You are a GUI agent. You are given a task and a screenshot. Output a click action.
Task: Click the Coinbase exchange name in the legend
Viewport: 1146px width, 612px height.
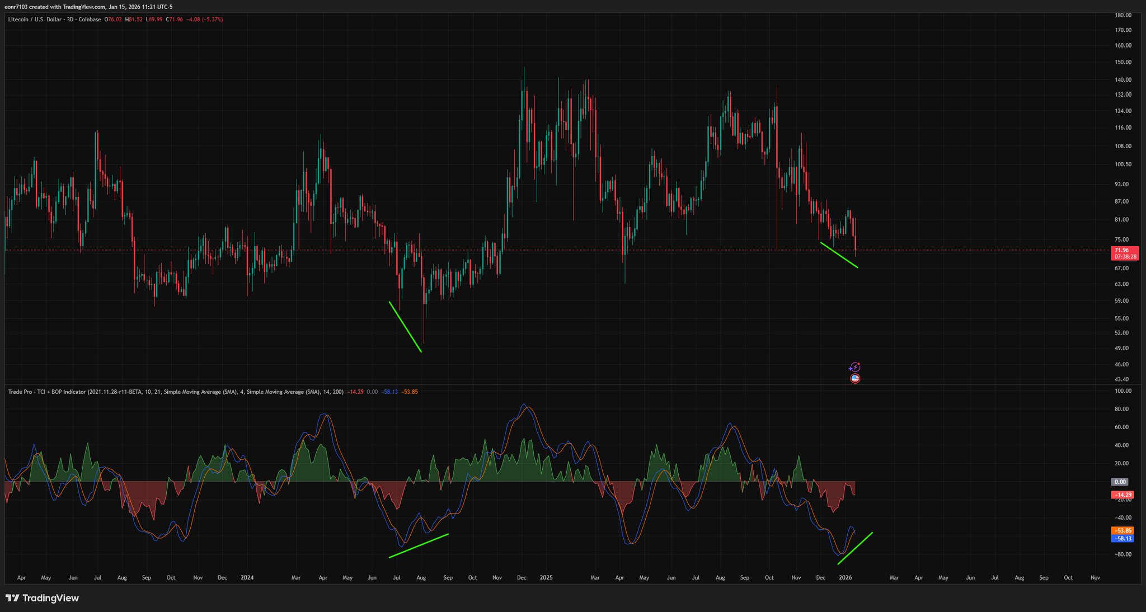click(x=90, y=20)
